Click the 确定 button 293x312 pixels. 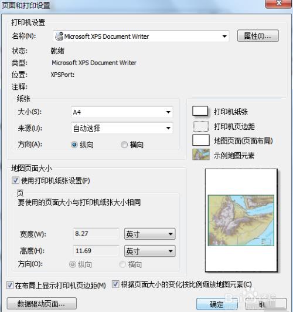coord(217,304)
